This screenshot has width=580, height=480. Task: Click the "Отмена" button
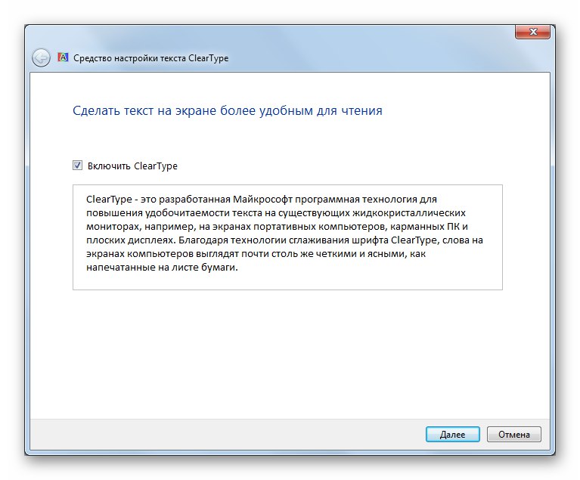click(x=513, y=434)
